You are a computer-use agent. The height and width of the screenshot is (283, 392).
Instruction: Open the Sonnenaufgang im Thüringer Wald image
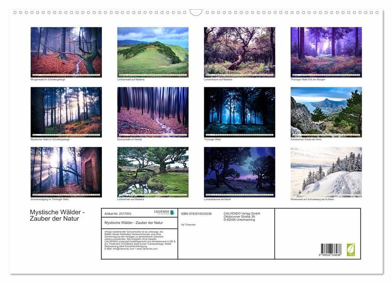pos(66,172)
